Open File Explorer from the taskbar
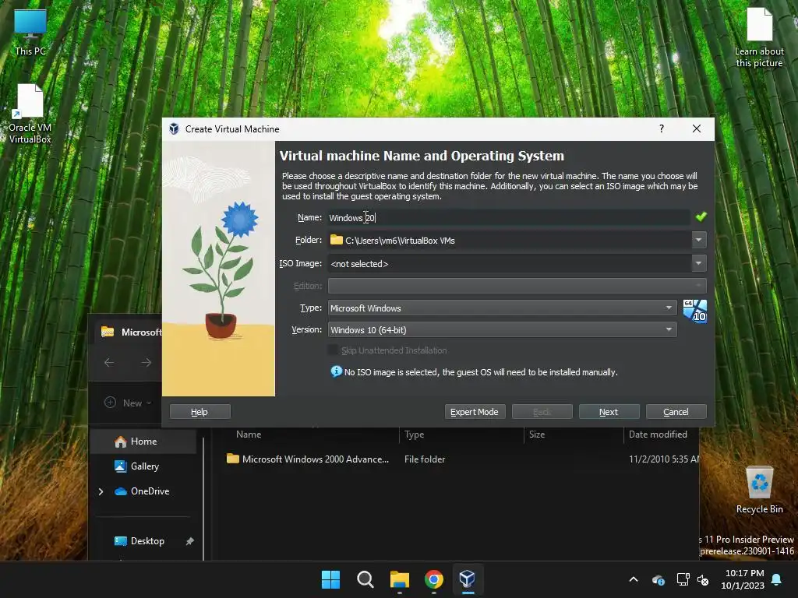 [x=400, y=579]
